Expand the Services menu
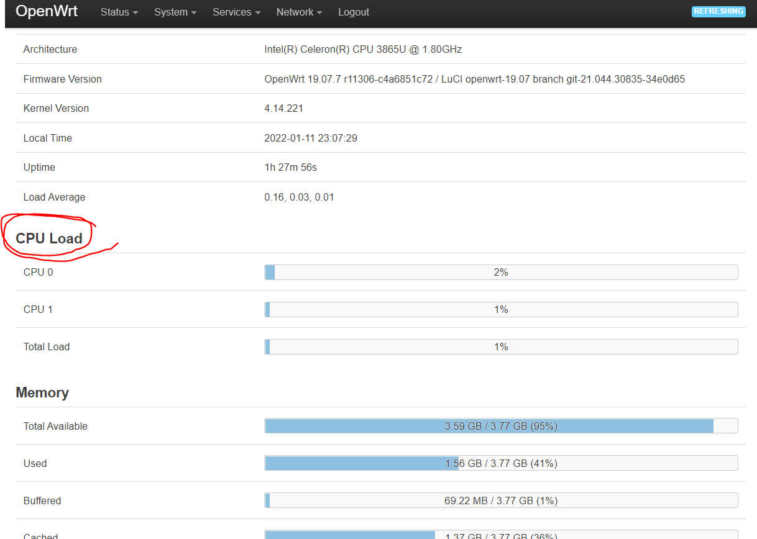The height and width of the screenshot is (539, 757). click(237, 12)
